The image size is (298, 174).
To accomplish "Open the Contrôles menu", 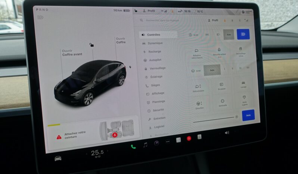I will pos(158,35).
